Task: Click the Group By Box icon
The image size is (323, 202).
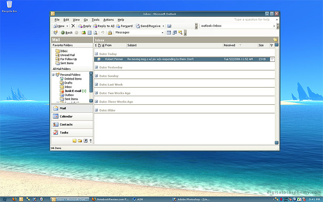Action: click(169, 33)
